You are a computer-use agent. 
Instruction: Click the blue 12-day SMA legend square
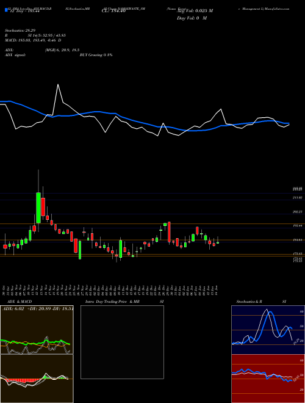(6, 10)
